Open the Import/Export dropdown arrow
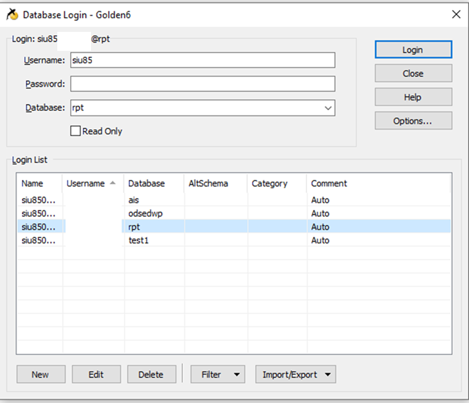 tap(328, 374)
